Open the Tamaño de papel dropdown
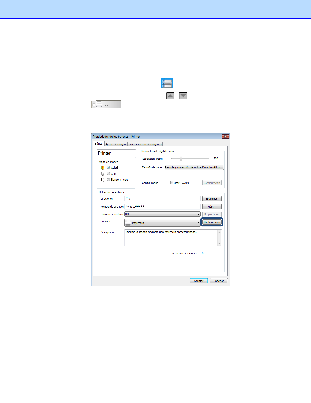 pyautogui.click(x=194, y=167)
